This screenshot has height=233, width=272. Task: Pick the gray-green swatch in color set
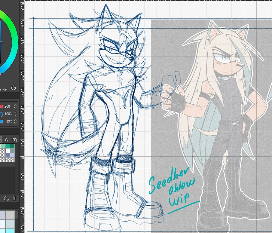12,151
